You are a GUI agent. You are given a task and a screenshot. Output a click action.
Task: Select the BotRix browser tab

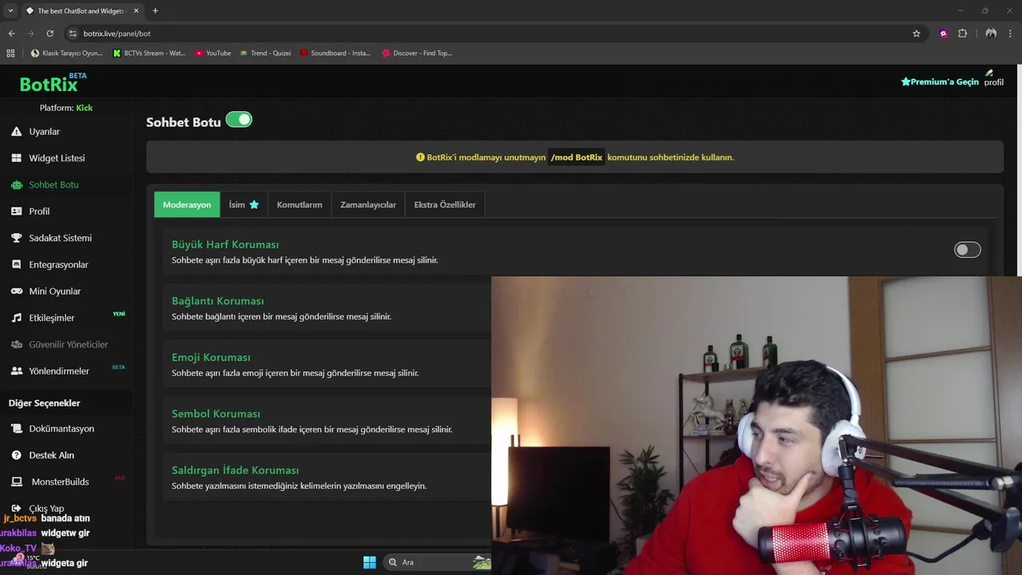click(x=82, y=11)
